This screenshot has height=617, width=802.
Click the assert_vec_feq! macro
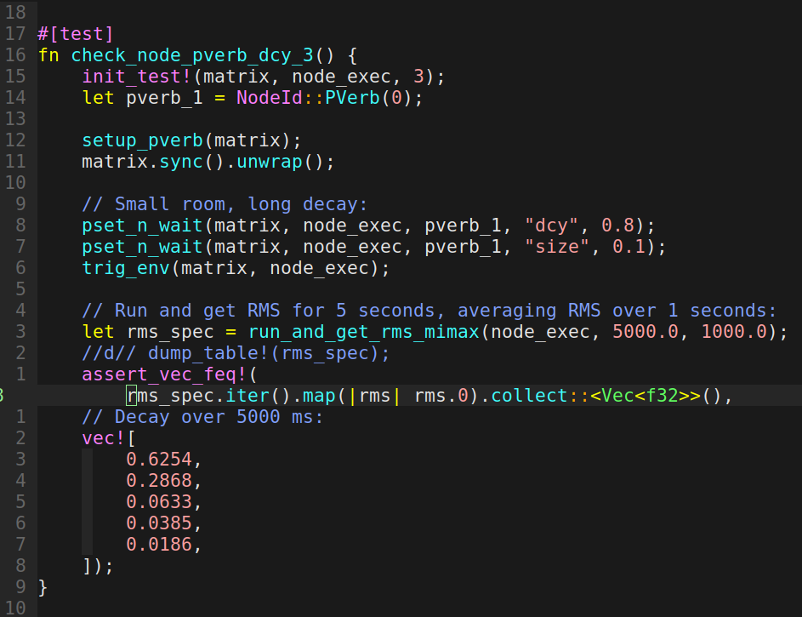click(163, 374)
